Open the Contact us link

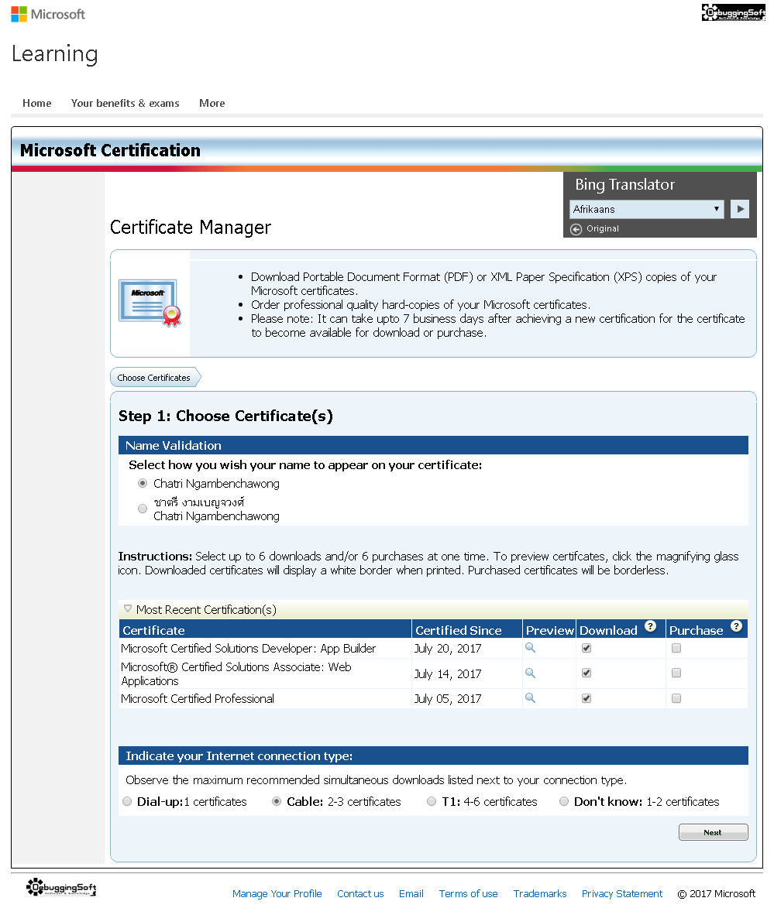(x=360, y=893)
